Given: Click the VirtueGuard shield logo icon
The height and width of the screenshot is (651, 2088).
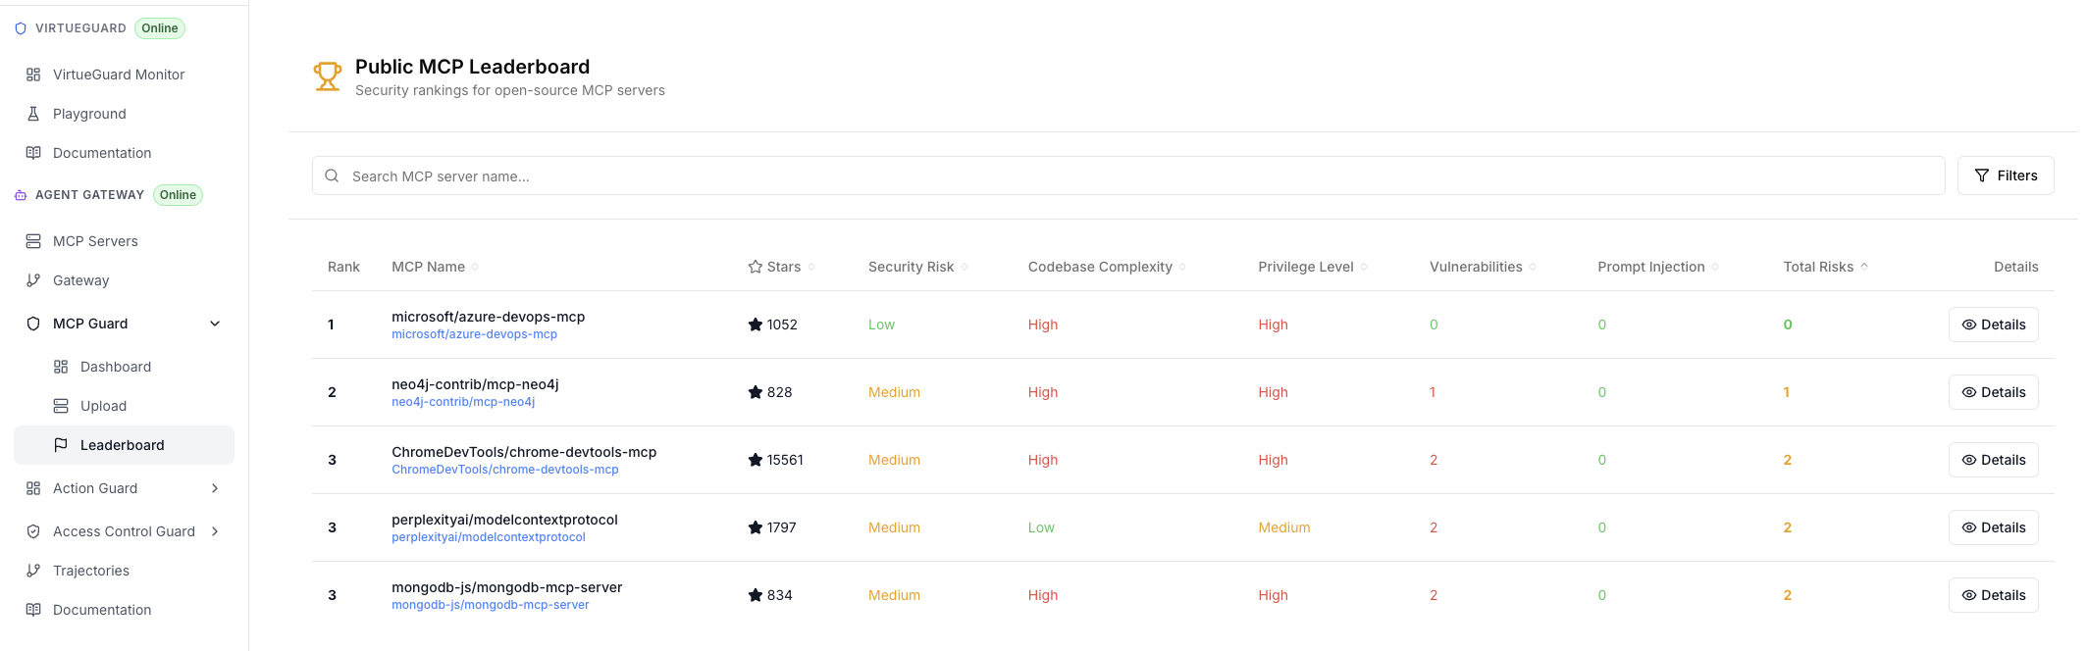Looking at the screenshot, I should (x=21, y=28).
